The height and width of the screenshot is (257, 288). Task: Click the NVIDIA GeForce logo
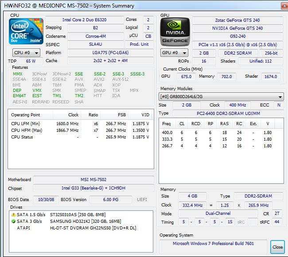[x=175, y=32]
